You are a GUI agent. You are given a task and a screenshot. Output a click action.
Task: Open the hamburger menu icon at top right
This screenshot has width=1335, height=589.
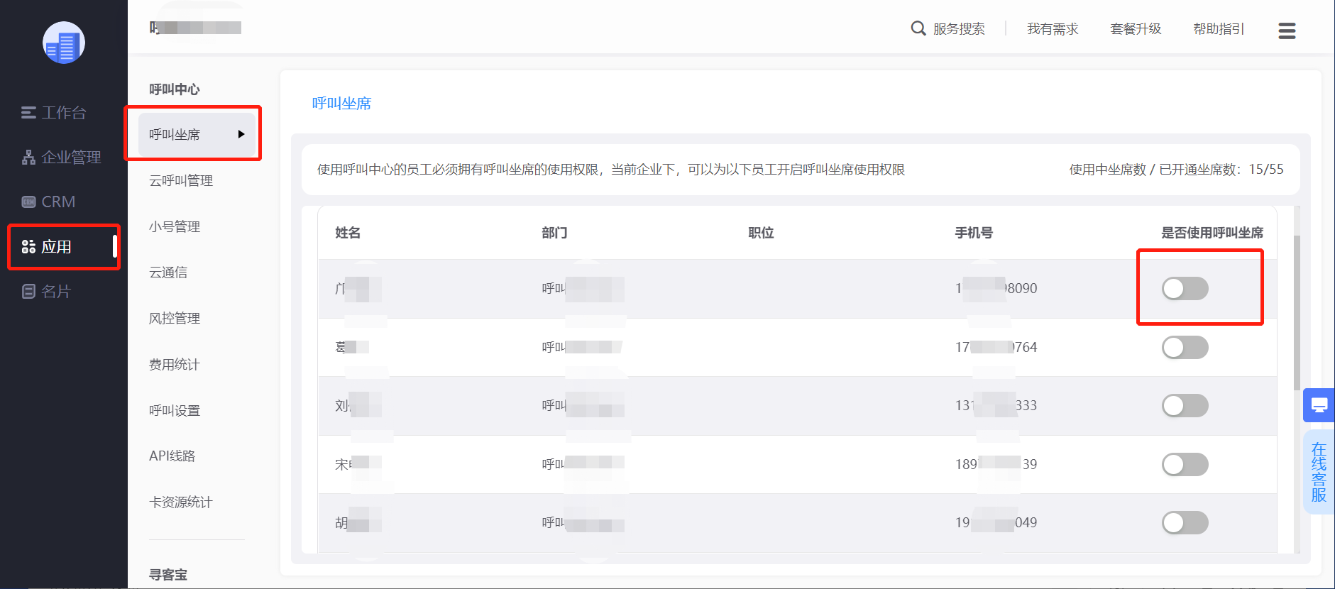pos(1287,31)
